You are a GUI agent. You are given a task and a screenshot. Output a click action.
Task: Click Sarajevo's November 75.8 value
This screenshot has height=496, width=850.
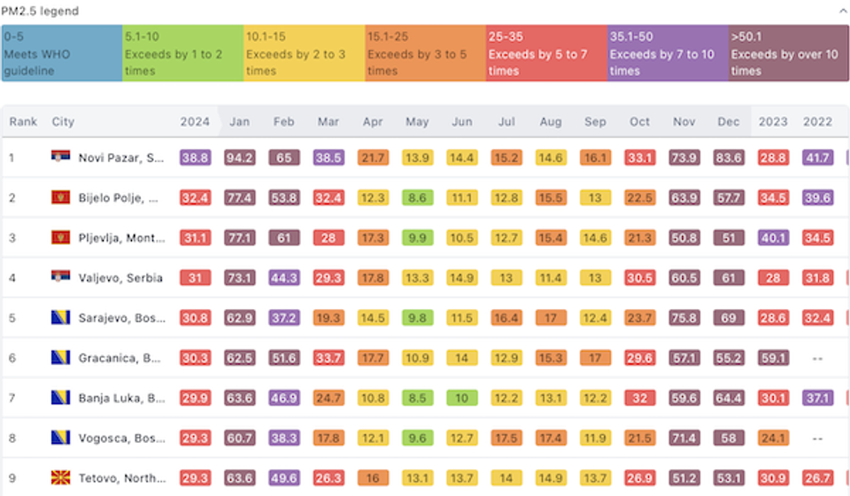pyautogui.click(x=684, y=317)
